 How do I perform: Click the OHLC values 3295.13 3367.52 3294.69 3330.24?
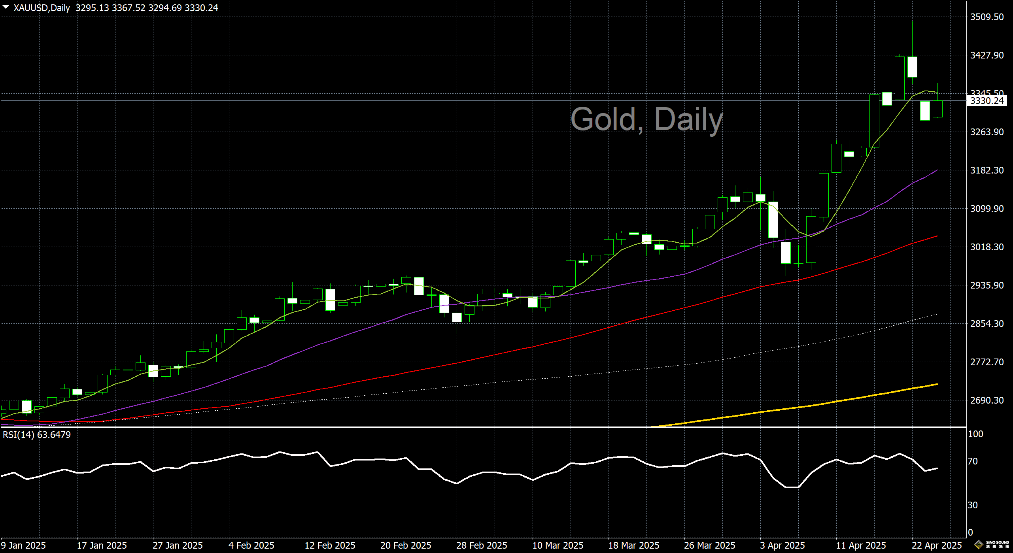(147, 8)
